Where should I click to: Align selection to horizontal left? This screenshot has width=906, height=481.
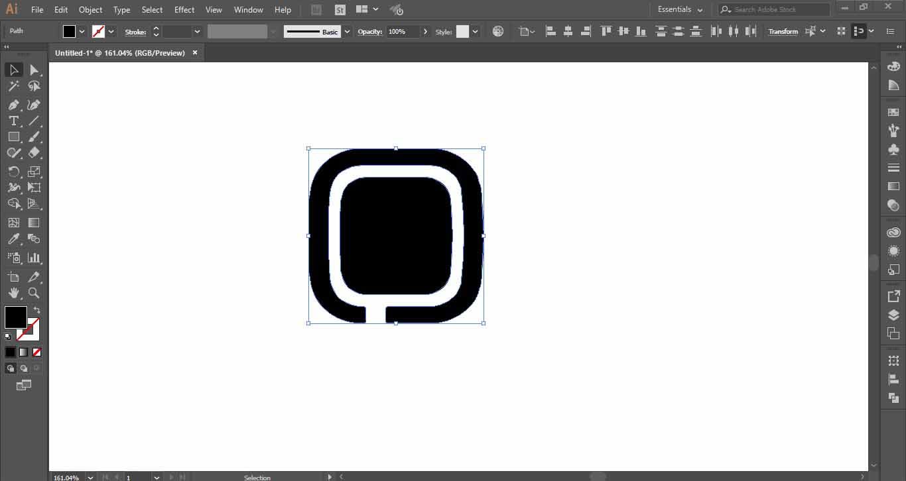pos(550,31)
